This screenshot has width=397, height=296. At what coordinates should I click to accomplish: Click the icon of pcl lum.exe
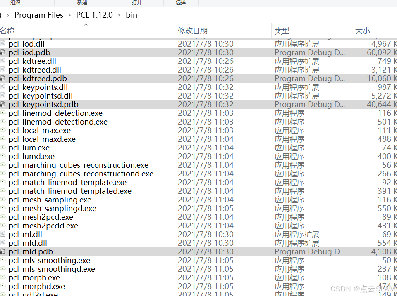tap(2, 148)
